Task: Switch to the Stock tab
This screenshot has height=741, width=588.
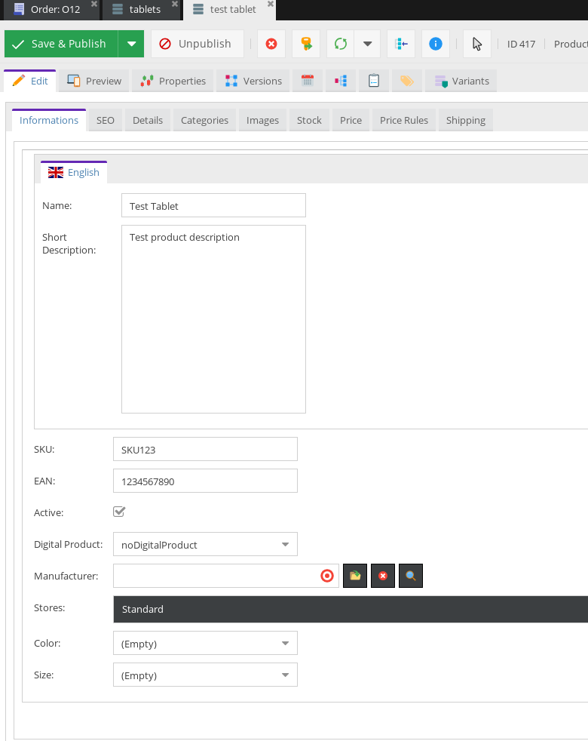Action: coord(309,120)
